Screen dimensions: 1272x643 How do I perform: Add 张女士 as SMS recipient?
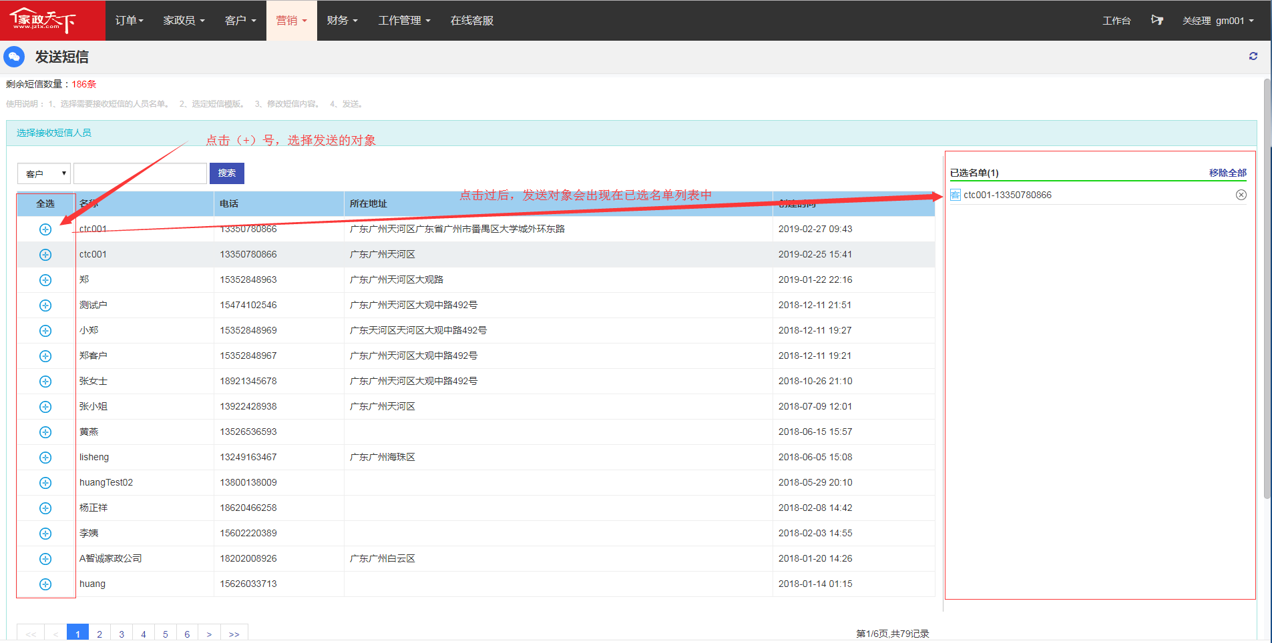coord(45,382)
